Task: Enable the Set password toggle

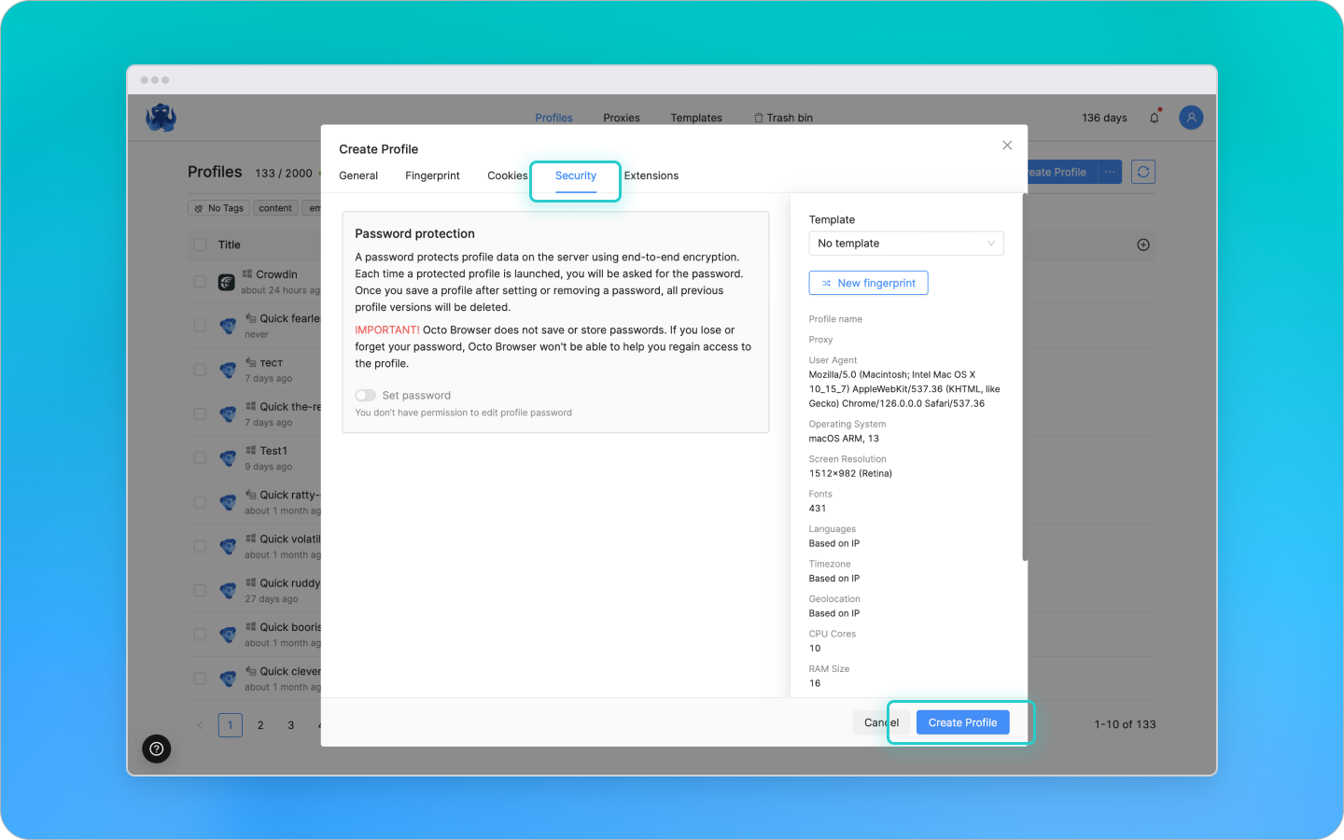Action: pyautogui.click(x=366, y=395)
